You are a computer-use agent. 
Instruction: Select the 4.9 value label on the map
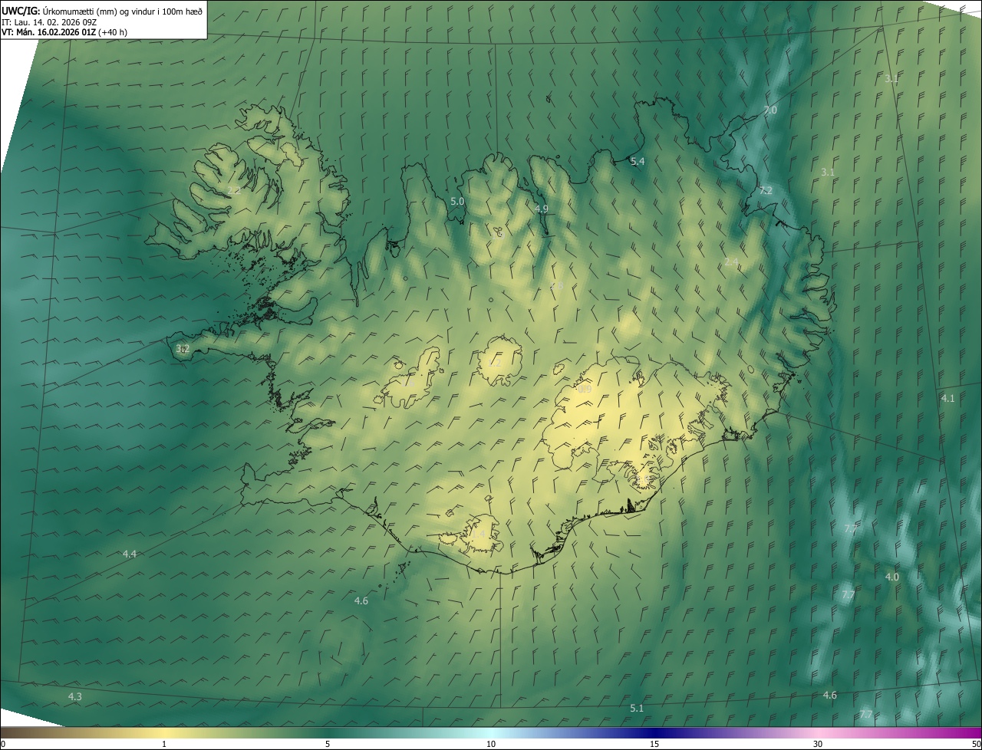pos(542,209)
